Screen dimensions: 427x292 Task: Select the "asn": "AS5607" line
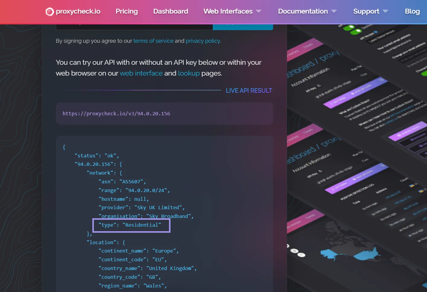tap(122, 182)
